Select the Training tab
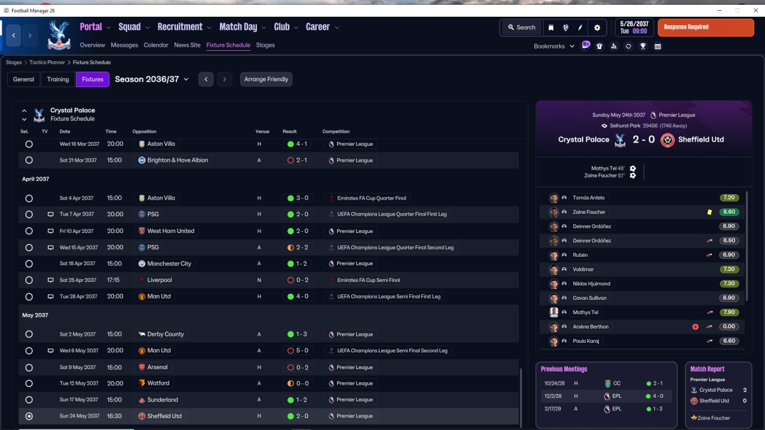Viewport: 765px width, 430px height. click(x=58, y=79)
